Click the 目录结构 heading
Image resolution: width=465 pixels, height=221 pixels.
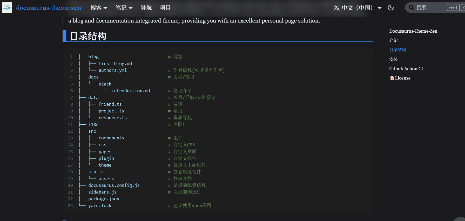tap(88, 36)
